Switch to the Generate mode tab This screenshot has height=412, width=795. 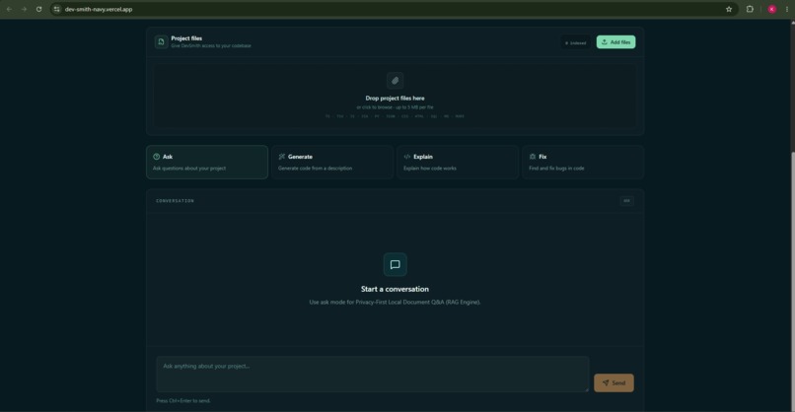click(332, 163)
